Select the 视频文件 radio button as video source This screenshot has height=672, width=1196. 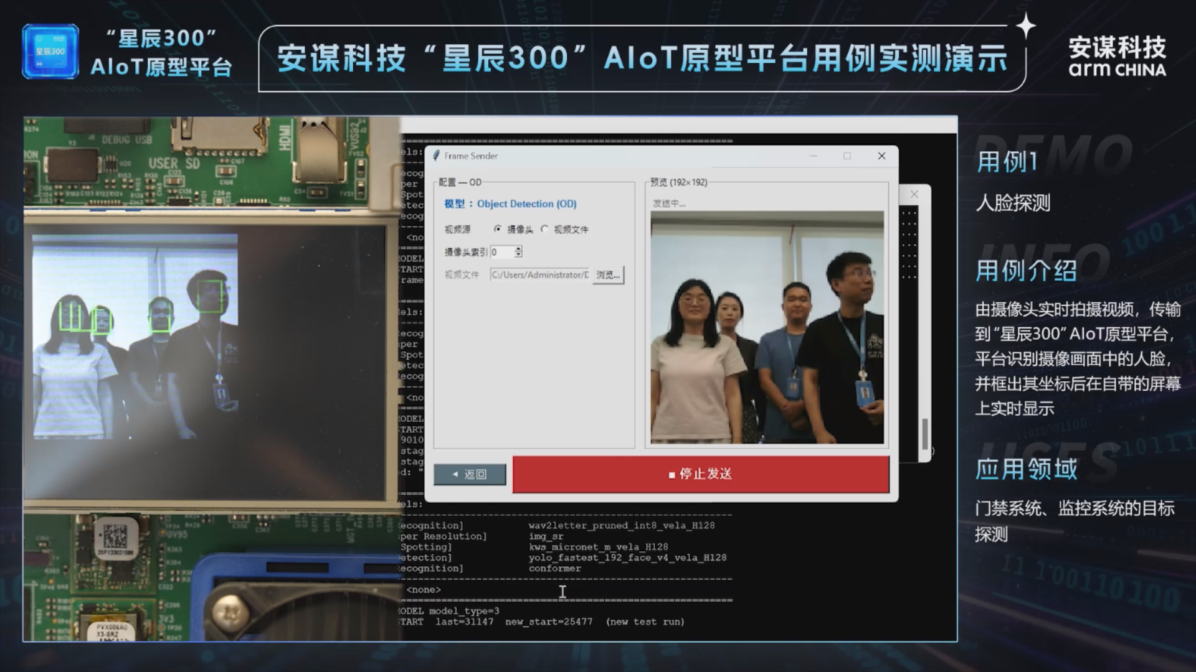[x=544, y=229]
